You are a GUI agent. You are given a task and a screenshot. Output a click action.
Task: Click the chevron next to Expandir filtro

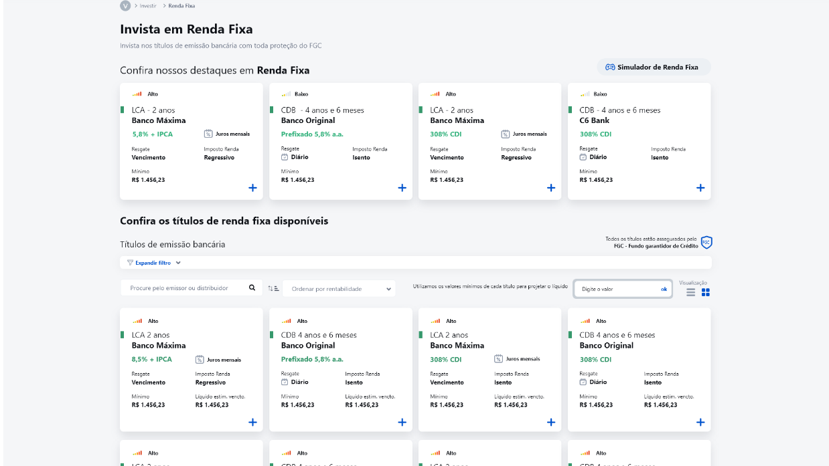pos(178,263)
